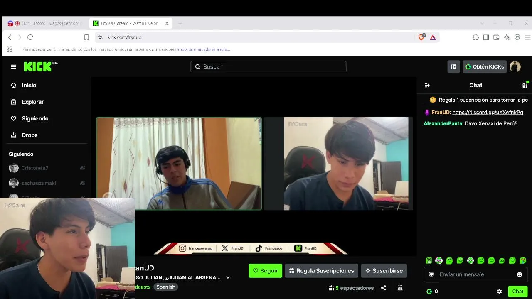Open the Drops section
Viewport: 532px width, 299px height.
30,135
